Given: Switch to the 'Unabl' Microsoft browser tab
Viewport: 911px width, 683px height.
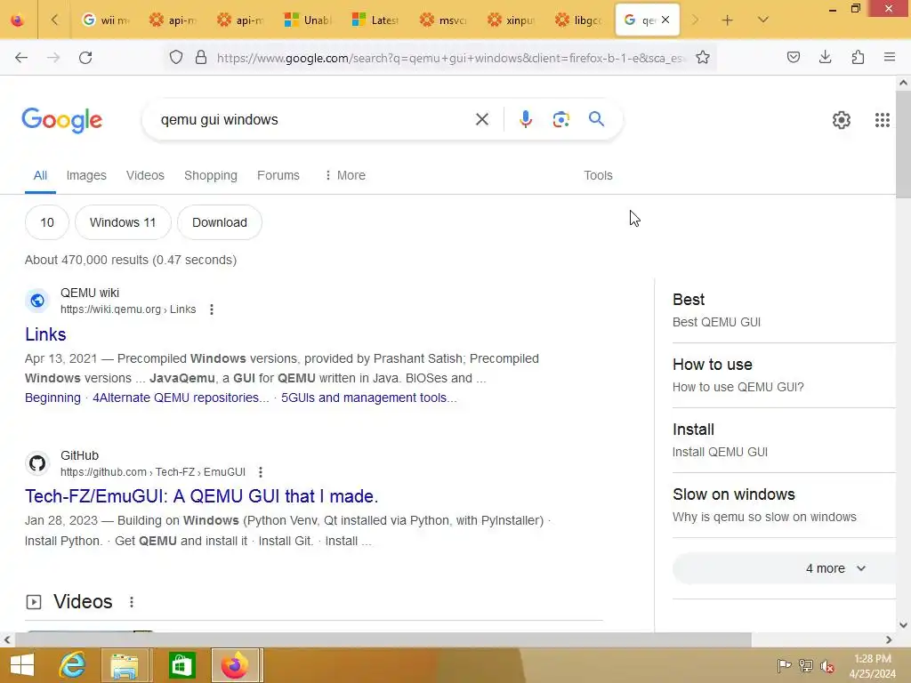Looking at the screenshot, I should coord(309,20).
